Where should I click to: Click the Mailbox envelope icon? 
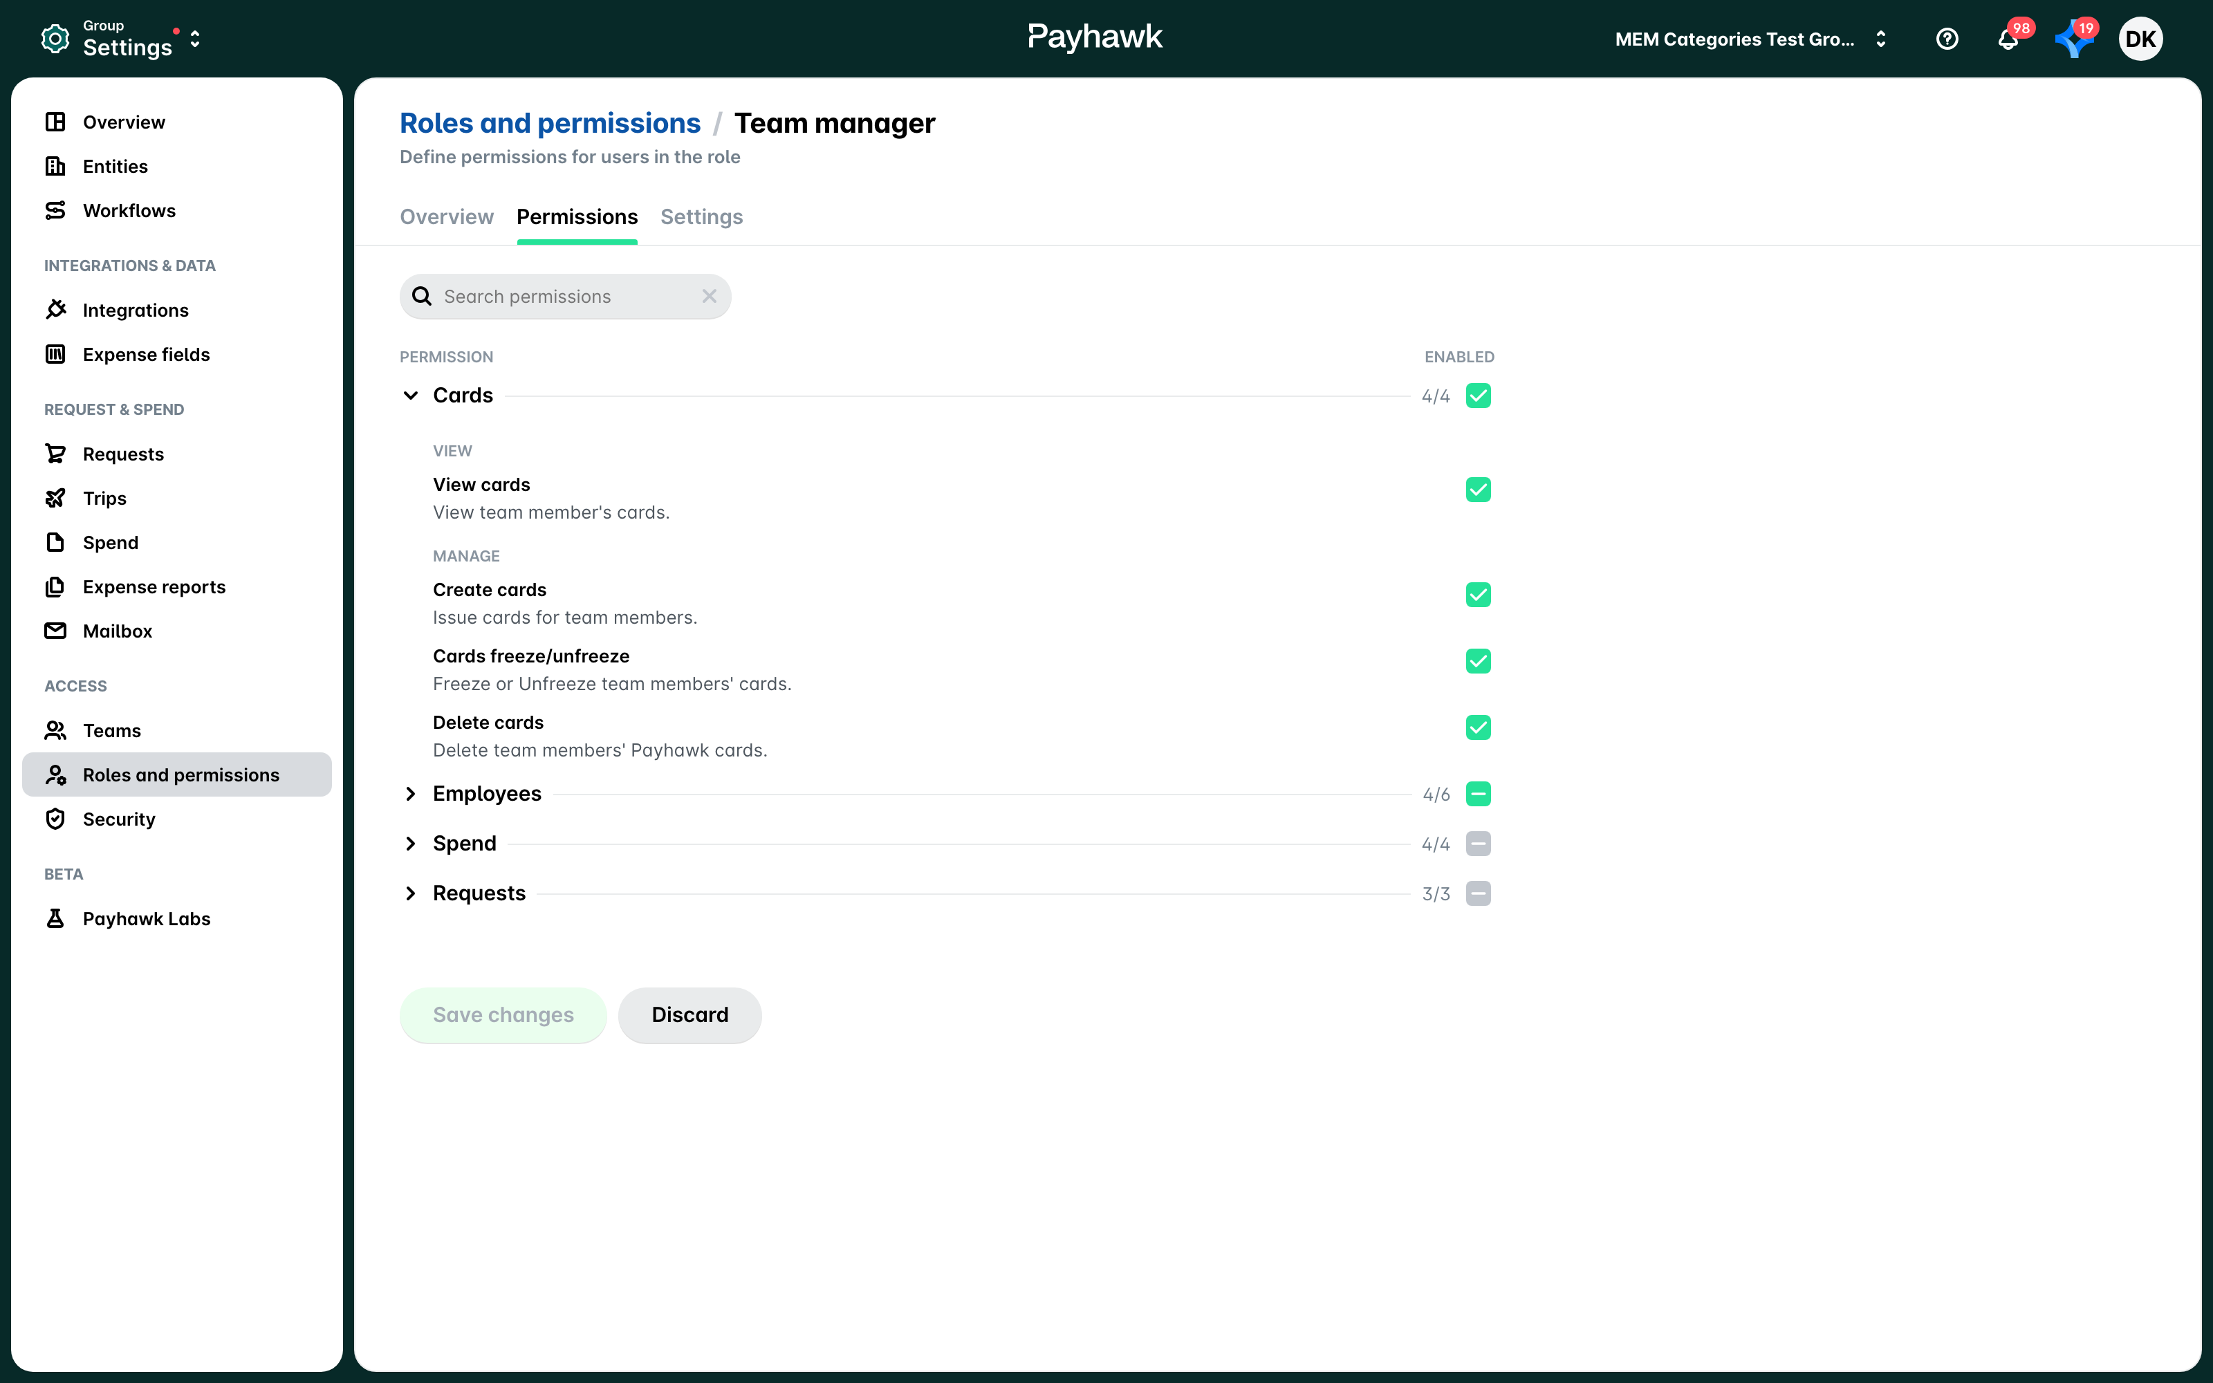[55, 630]
